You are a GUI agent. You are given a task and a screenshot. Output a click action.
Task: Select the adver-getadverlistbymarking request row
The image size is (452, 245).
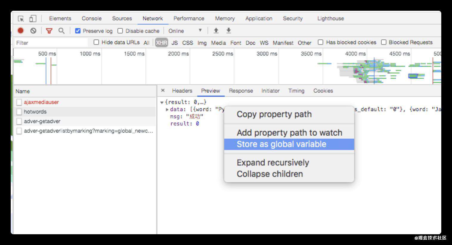pyautogui.click(x=85, y=131)
